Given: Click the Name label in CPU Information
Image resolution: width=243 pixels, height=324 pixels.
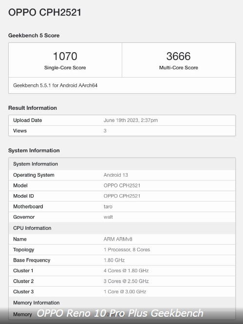Looking at the screenshot, I should coord(20,239).
